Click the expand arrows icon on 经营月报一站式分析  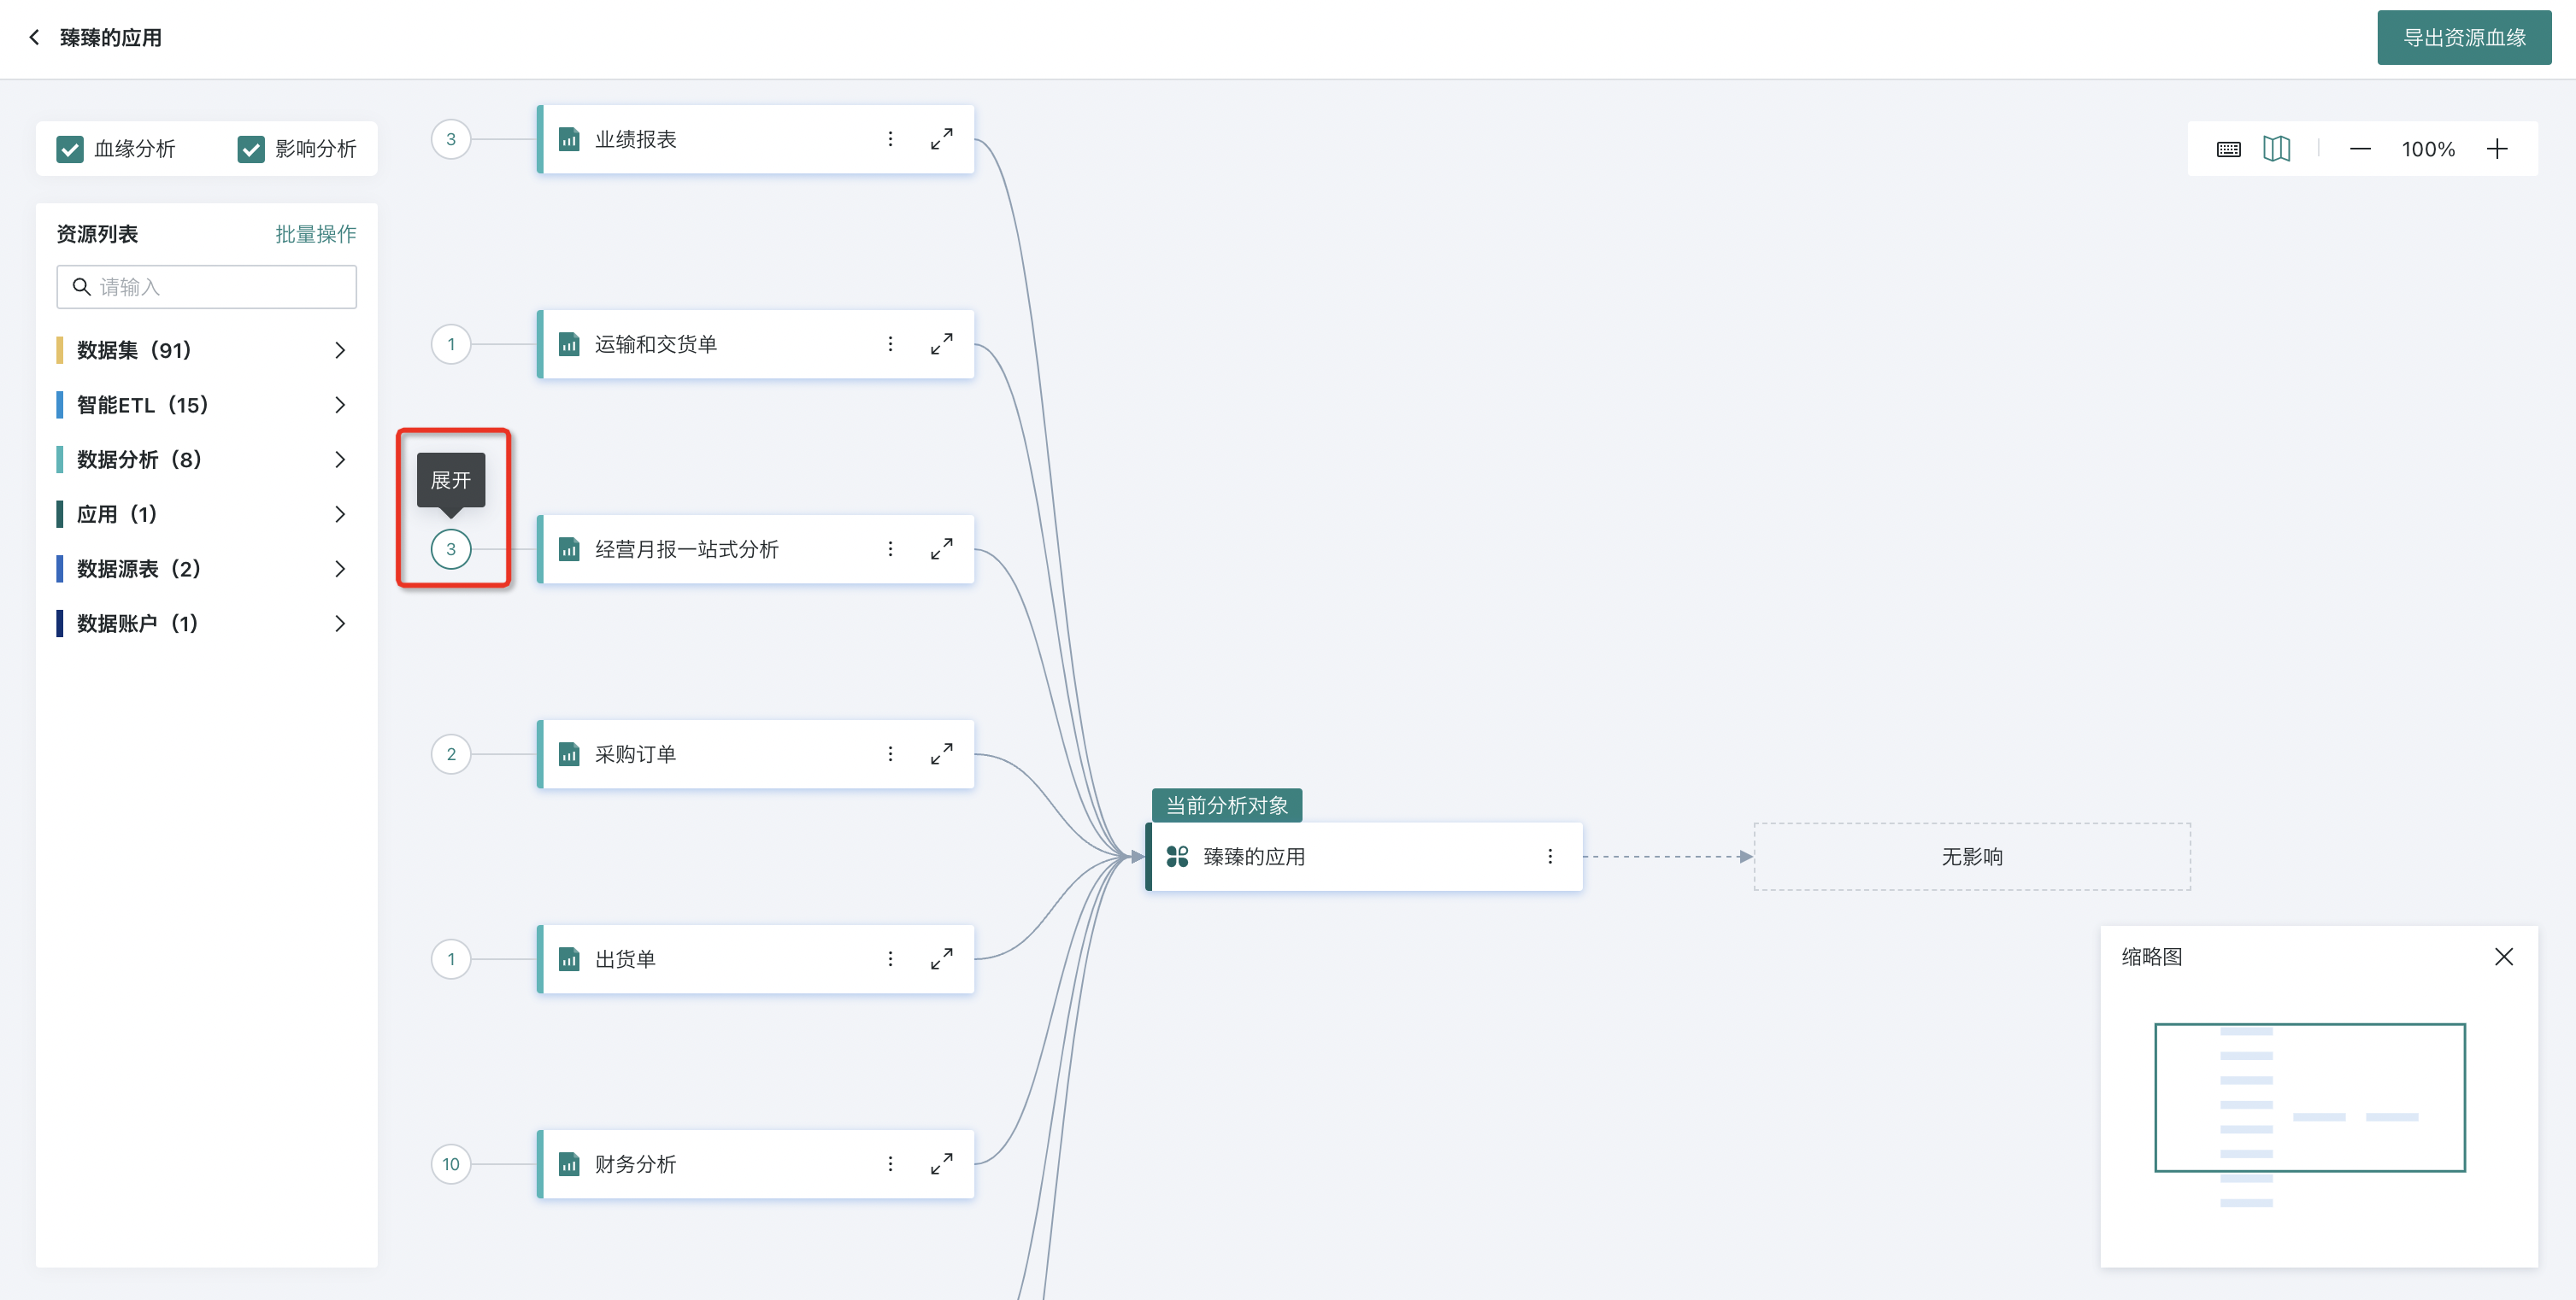click(941, 548)
